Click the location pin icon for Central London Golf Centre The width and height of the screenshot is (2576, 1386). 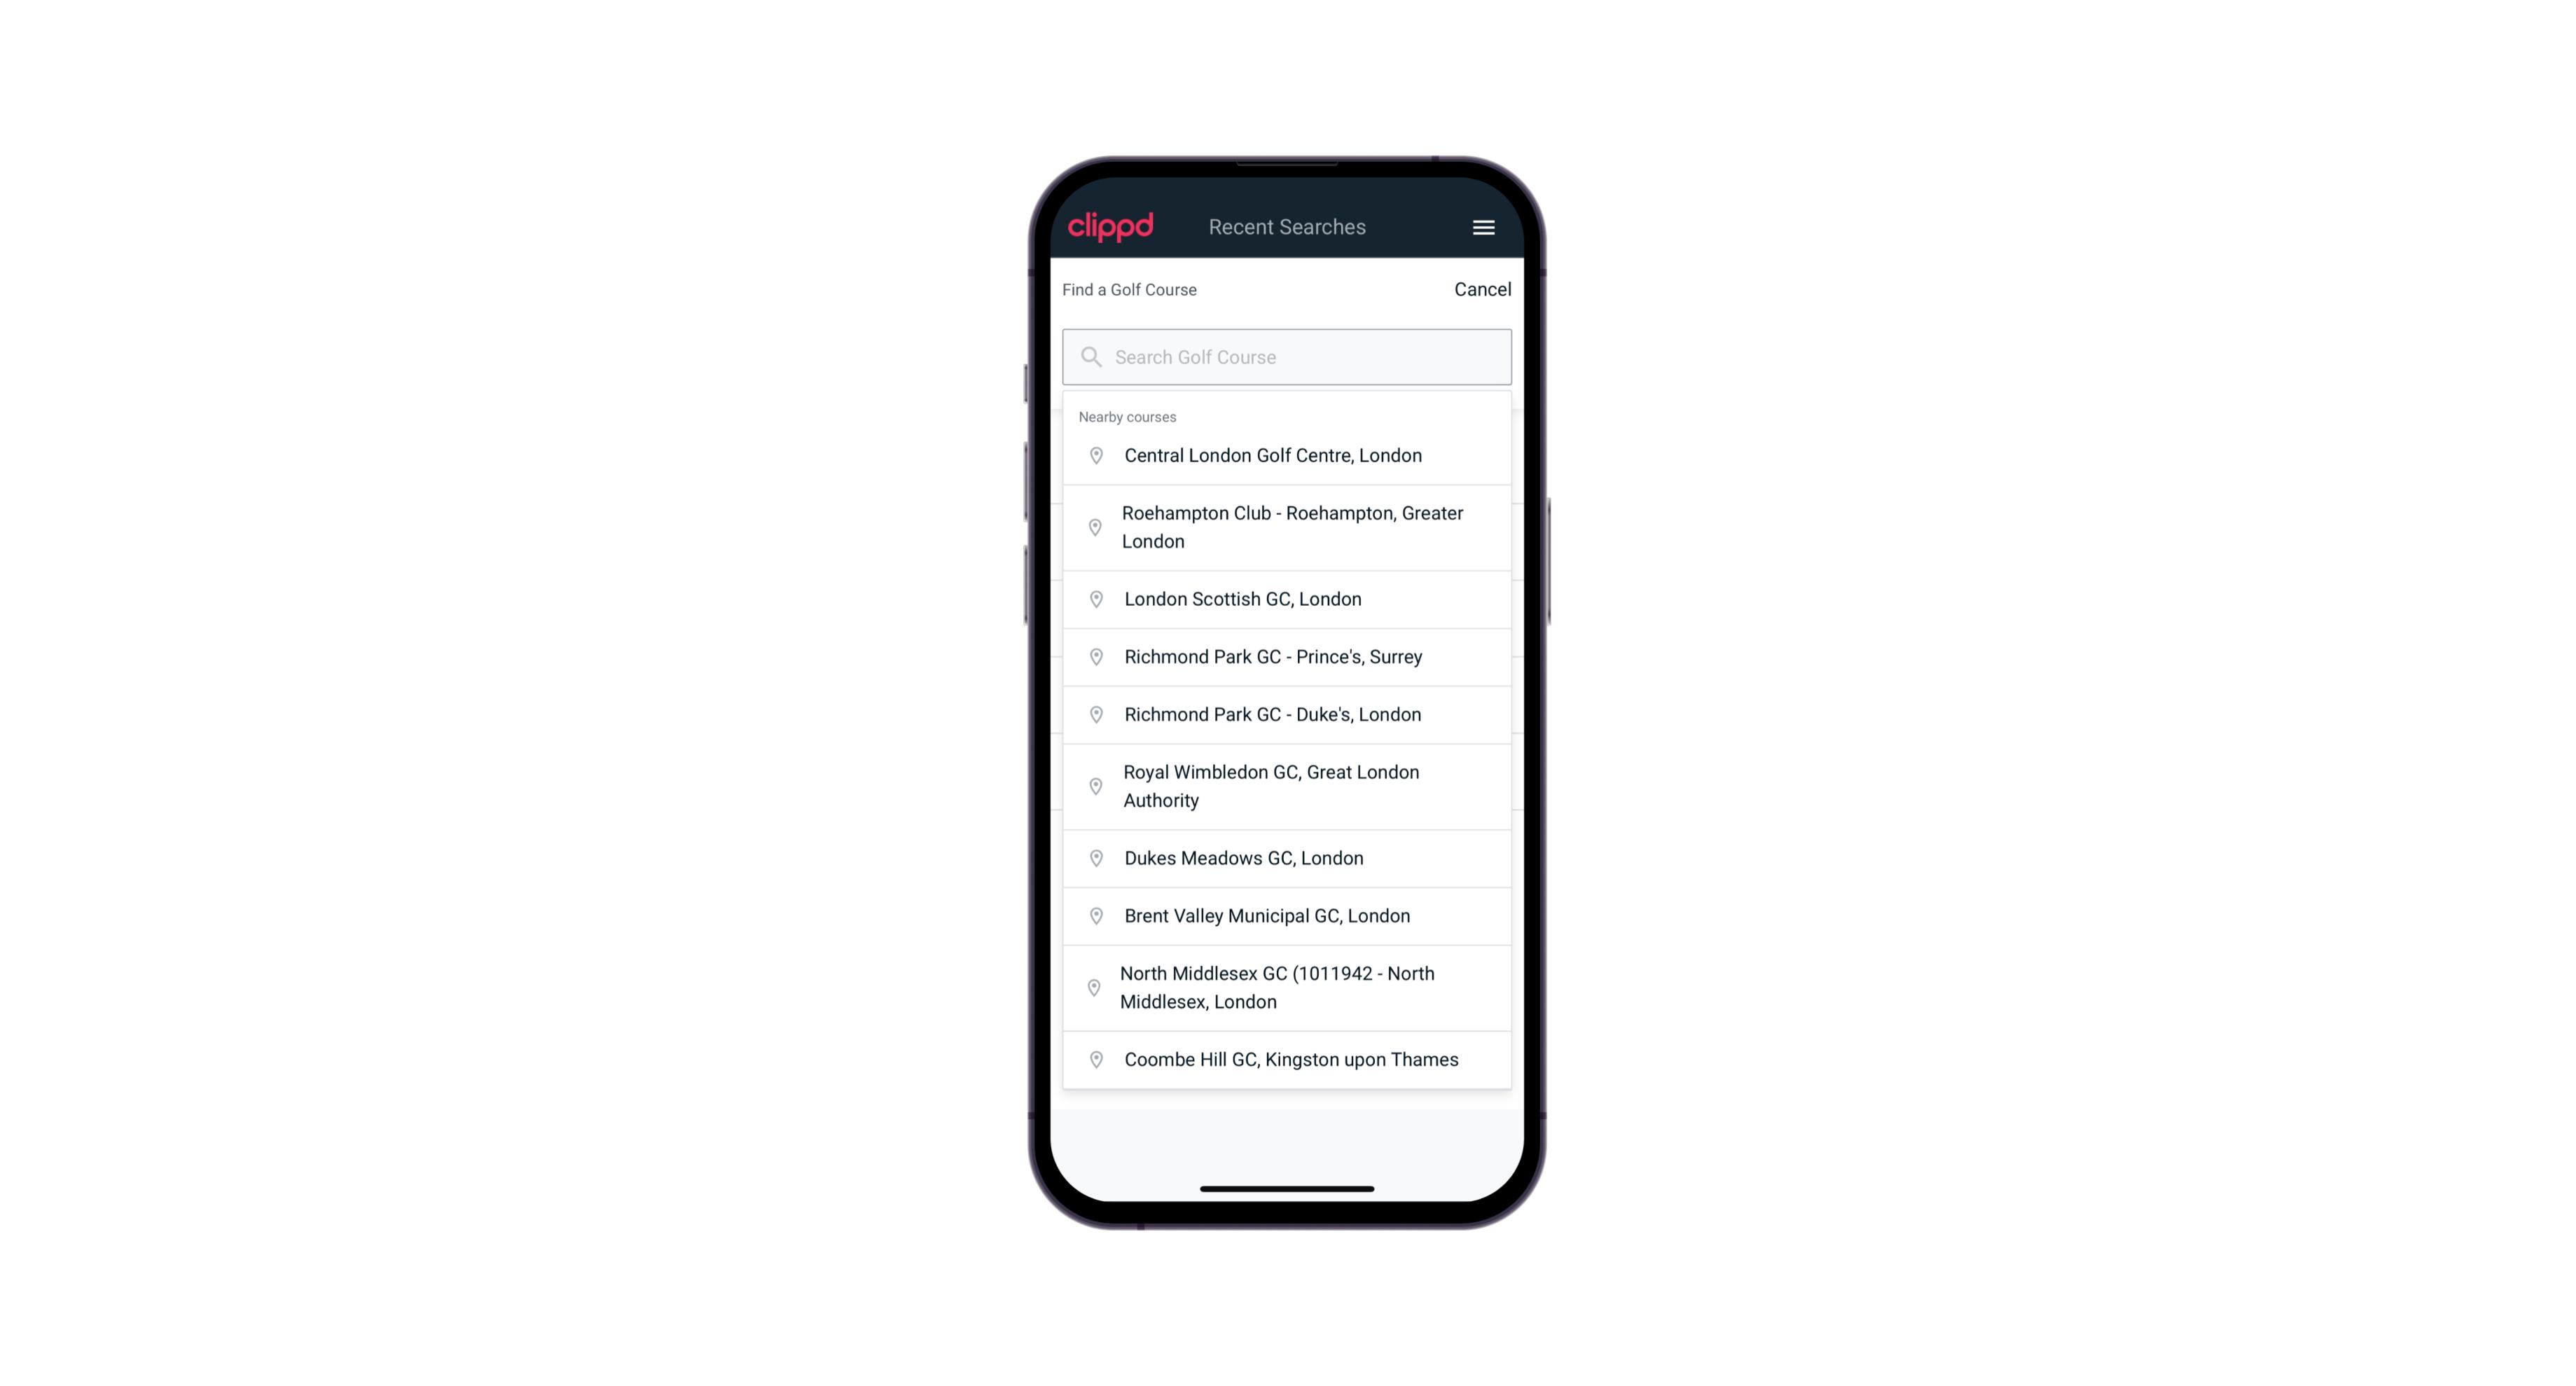[x=1093, y=454]
